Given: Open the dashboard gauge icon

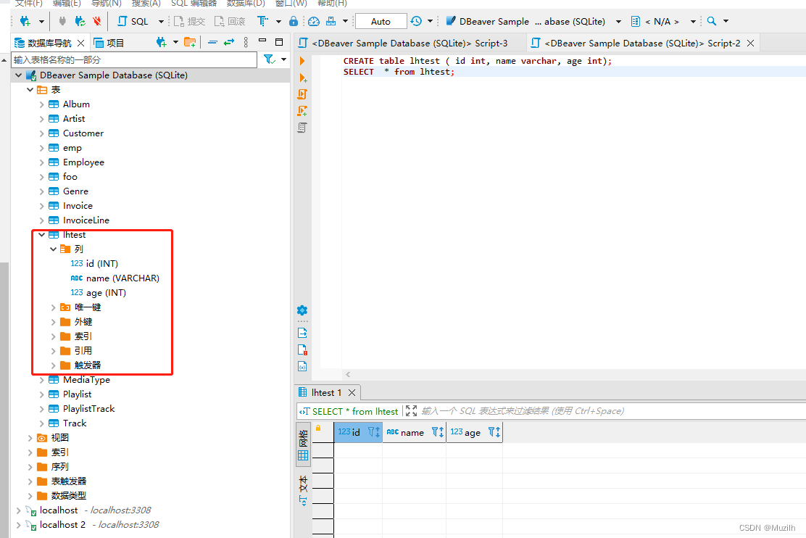Looking at the screenshot, I should coord(314,21).
